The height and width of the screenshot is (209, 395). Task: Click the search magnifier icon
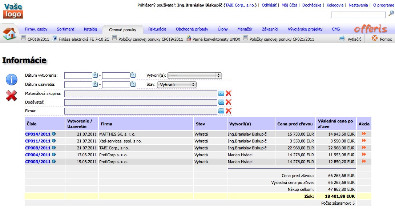(391, 13)
